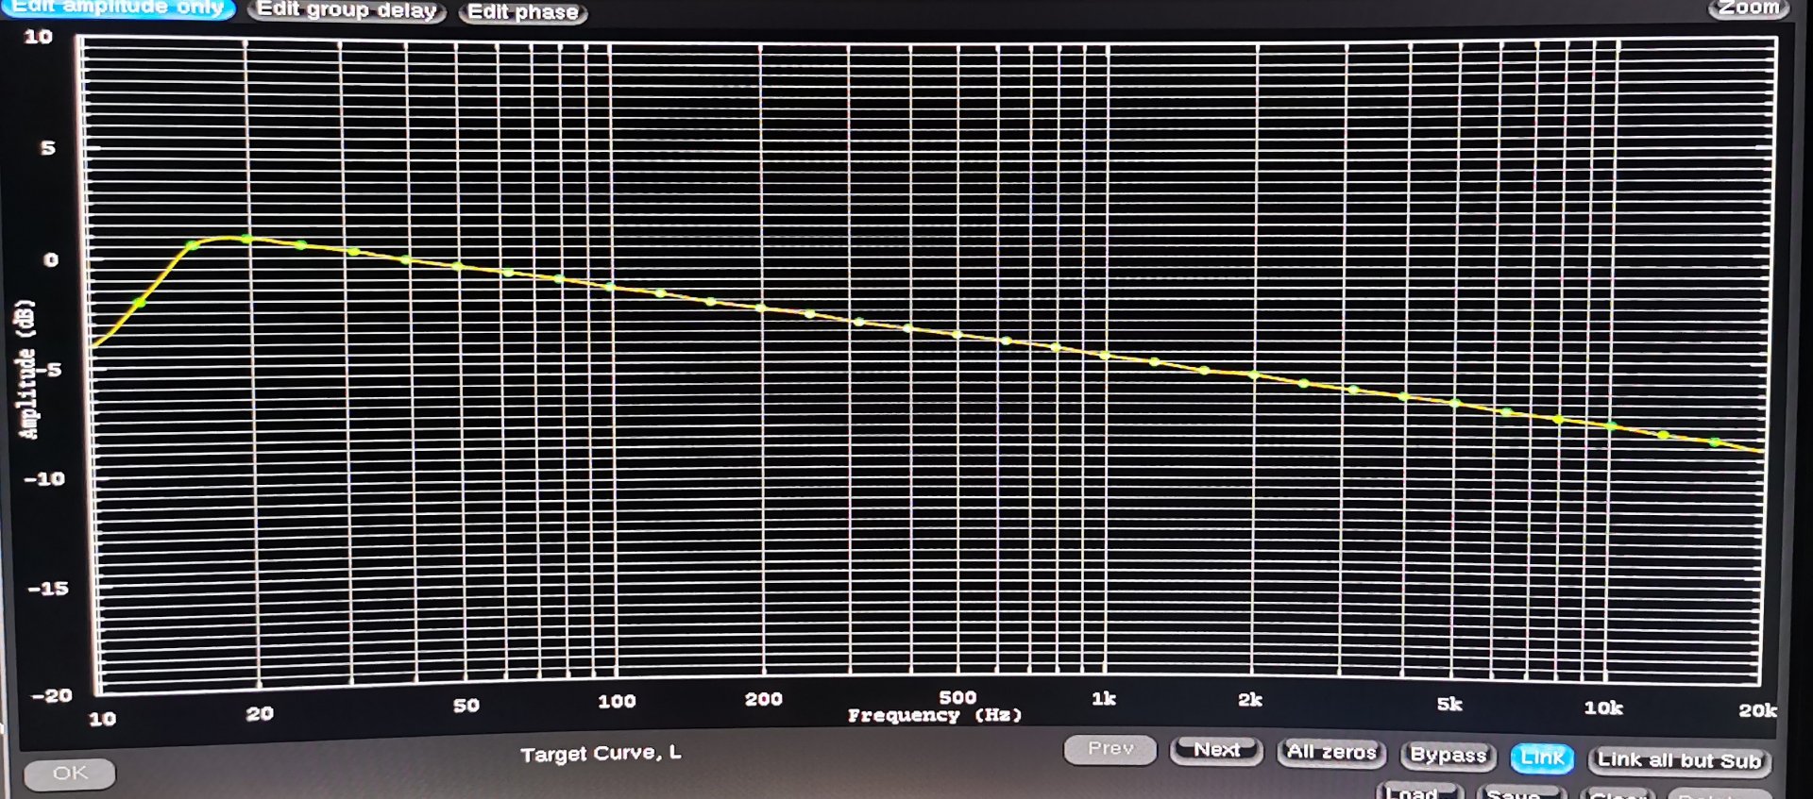Image resolution: width=1813 pixels, height=799 pixels.
Task: Select the Edit amplitude only mode
Action: coord(118,8)
